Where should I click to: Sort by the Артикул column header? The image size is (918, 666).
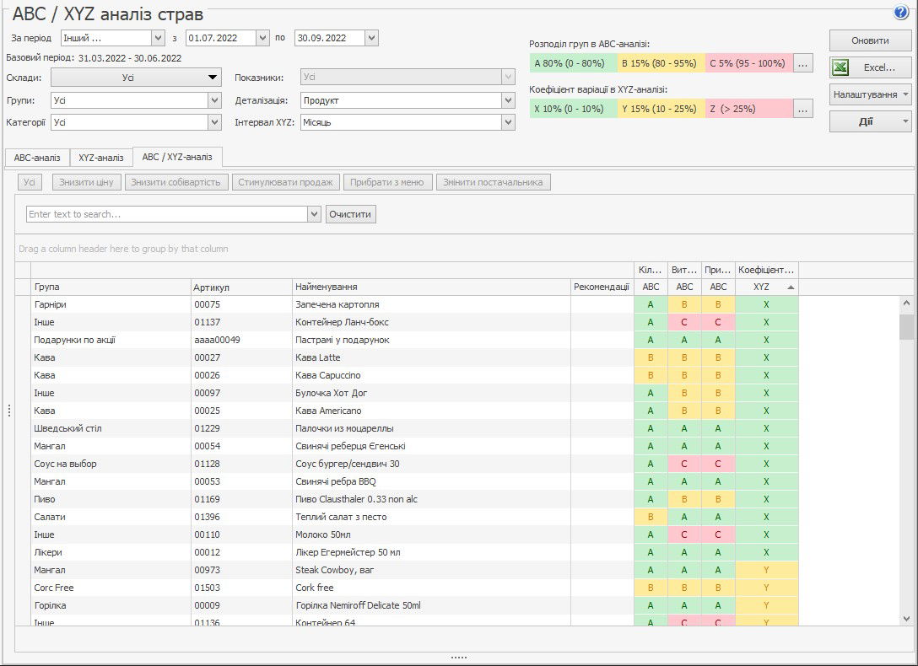click(241, 287)
